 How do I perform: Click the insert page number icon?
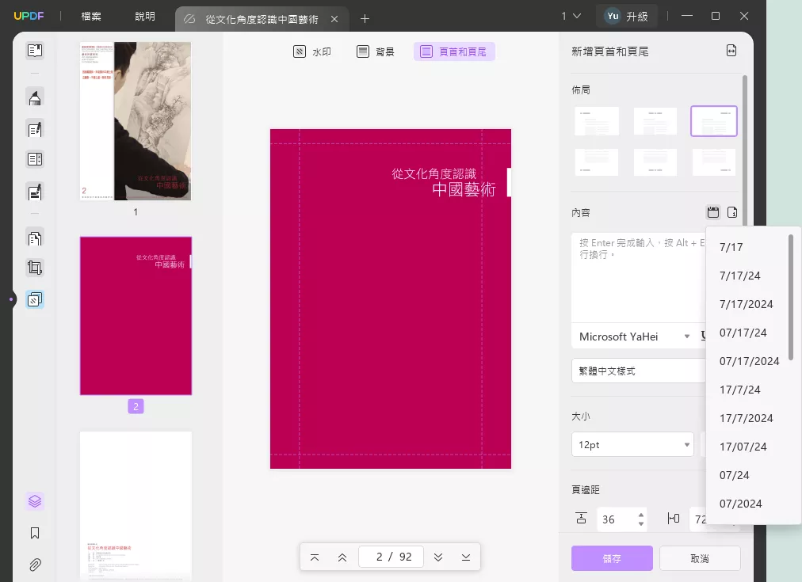732,212
